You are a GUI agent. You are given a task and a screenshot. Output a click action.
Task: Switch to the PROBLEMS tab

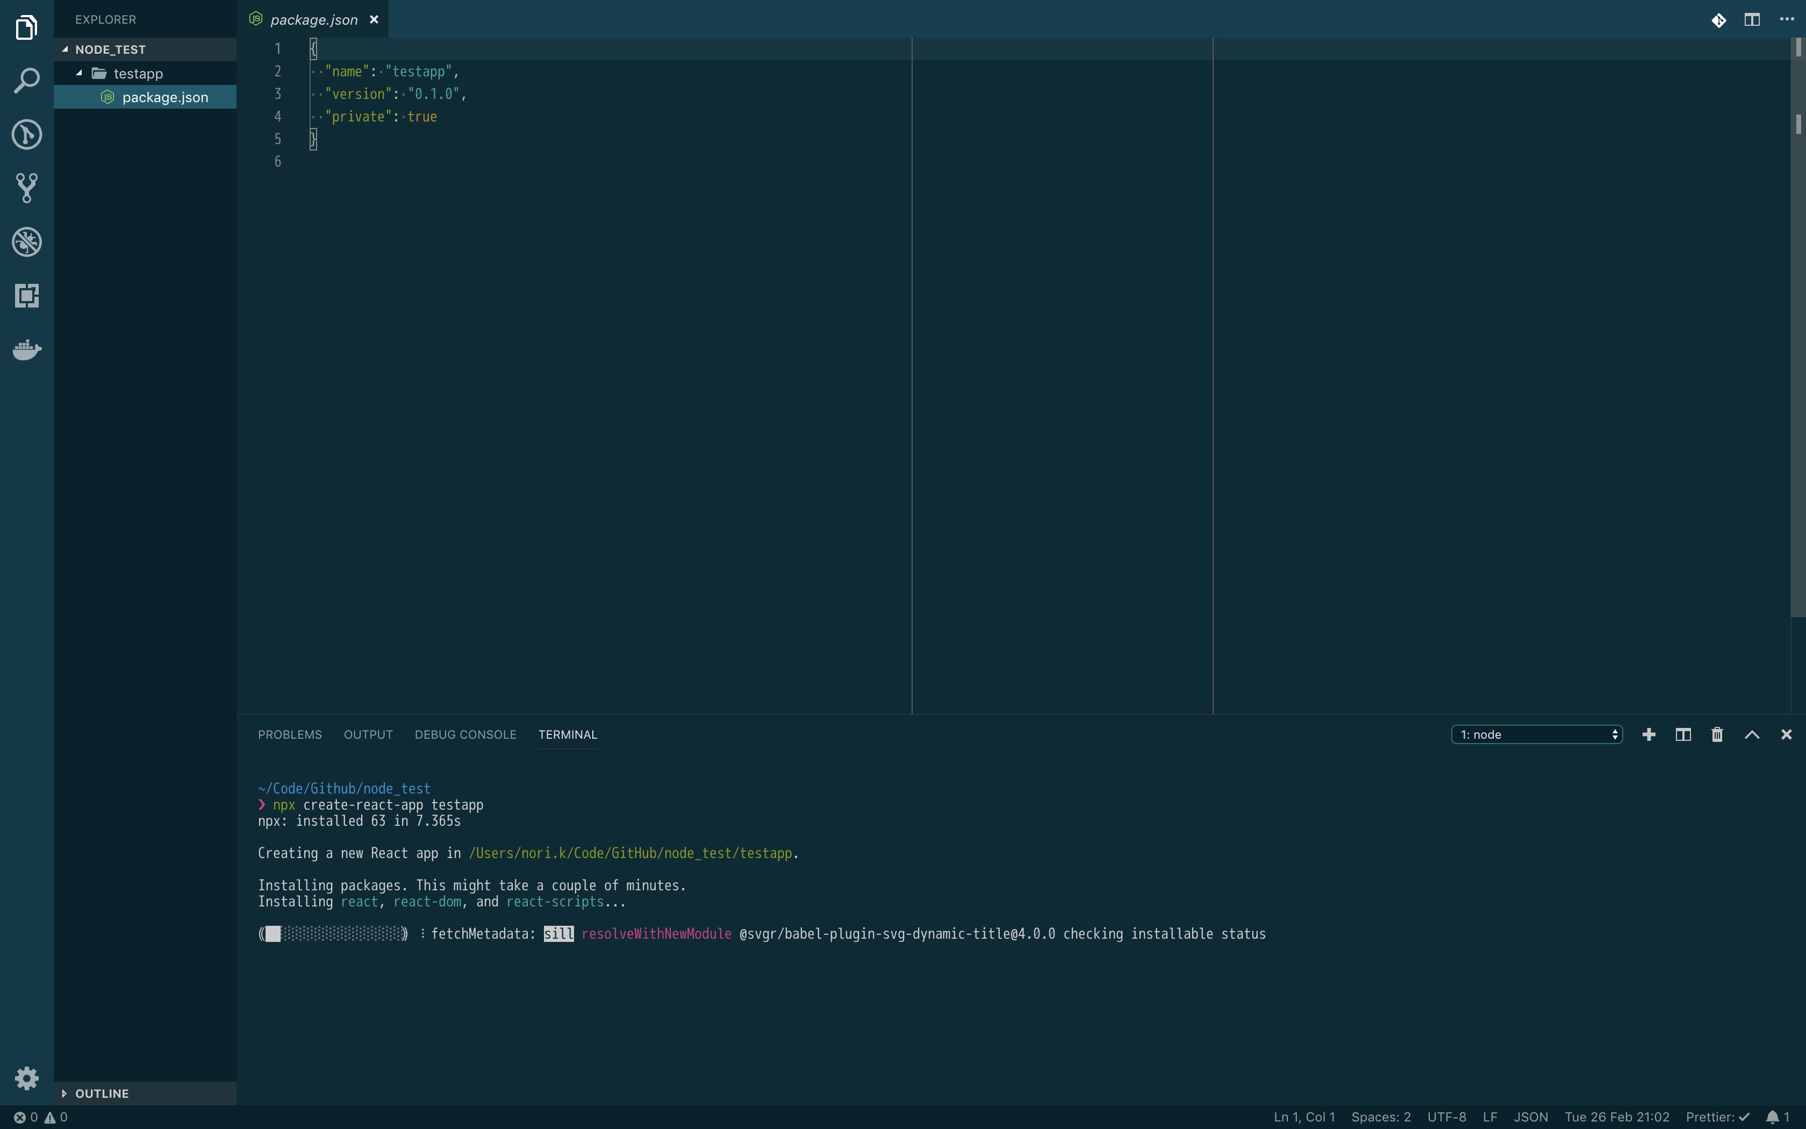[x=290, y=735]
